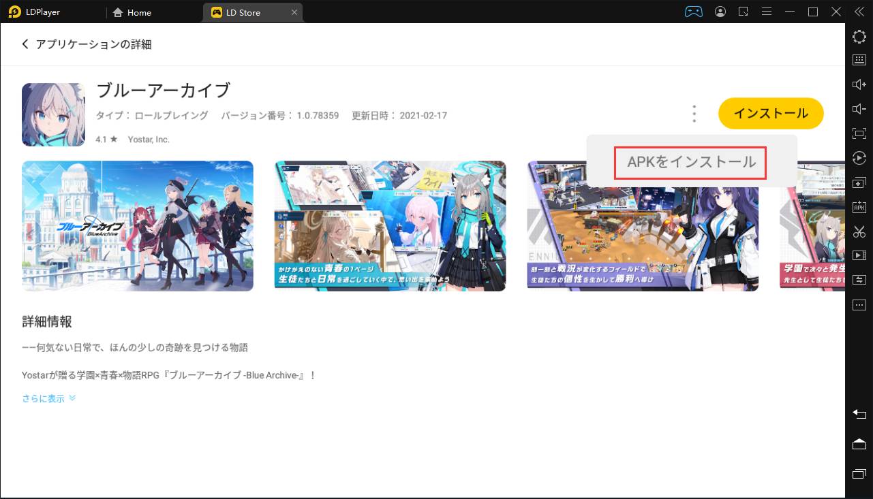Viewport: 873px width, 499px height.
Task: Open the video recorder icon
Action: pos(859,255)
